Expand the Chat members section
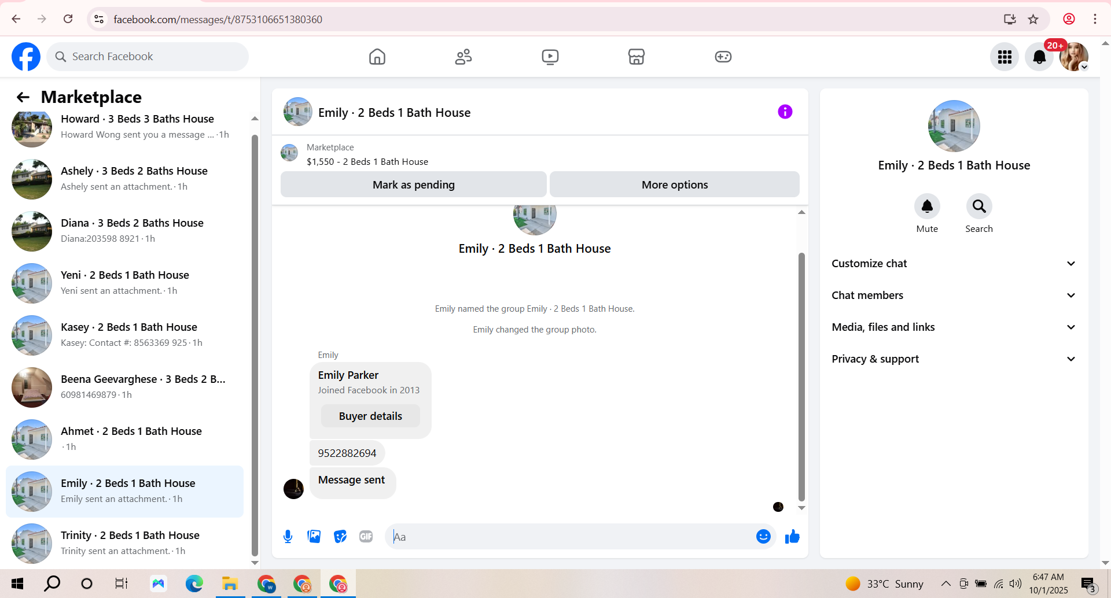The width and height of the screenshot is (1111, 598). pyautogui.click(x=954, y=296)
